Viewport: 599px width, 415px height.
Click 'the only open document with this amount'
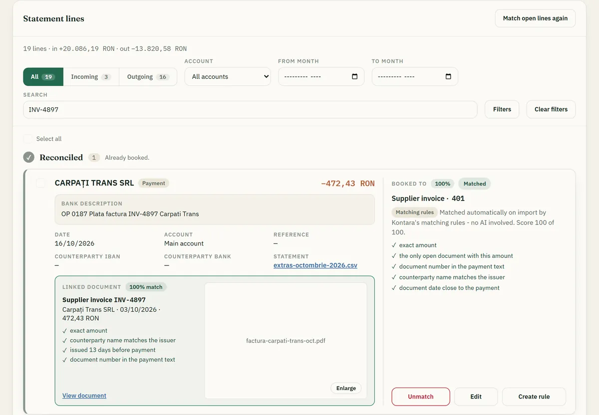[456, 255]
